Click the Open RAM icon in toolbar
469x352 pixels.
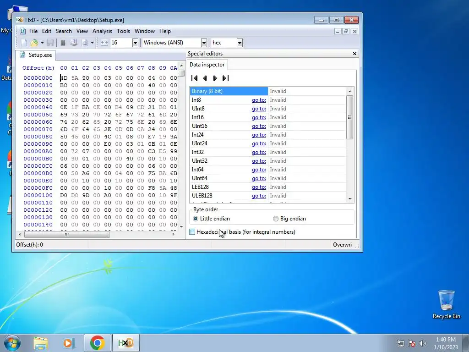[x=63, y=43]
